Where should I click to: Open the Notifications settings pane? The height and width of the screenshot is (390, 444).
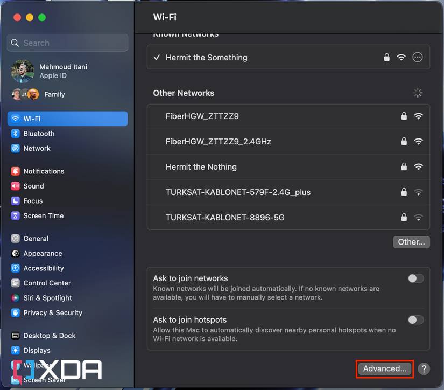(x=67, y=171)
